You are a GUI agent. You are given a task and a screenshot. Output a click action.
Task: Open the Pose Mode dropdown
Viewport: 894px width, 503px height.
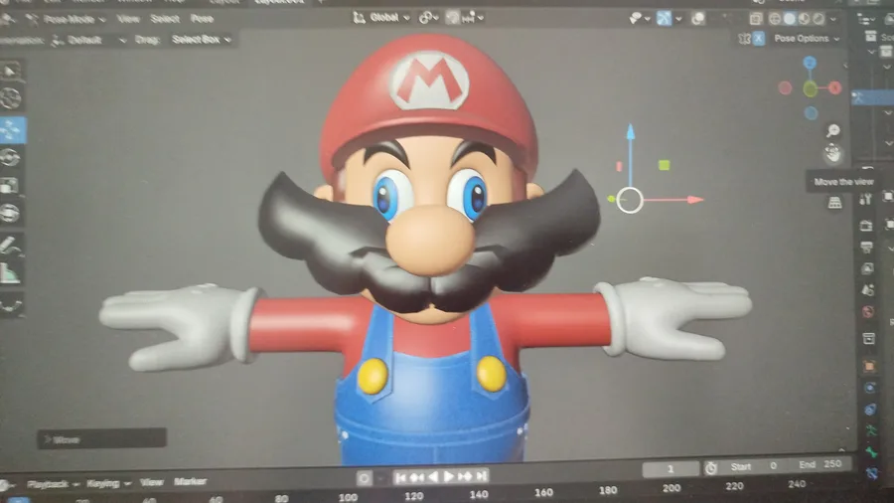coord(67,20)
